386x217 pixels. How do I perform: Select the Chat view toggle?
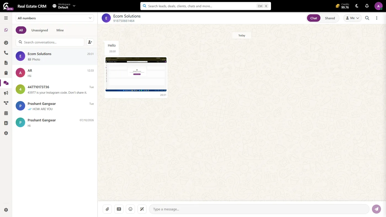click(x=314, y=18)
